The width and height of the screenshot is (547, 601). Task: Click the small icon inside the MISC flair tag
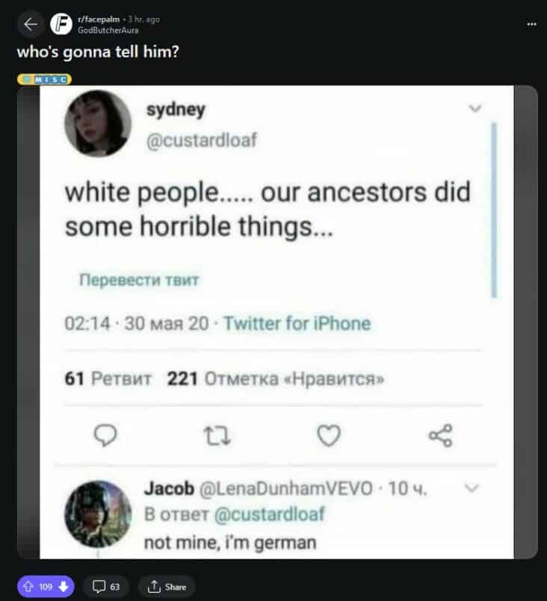click(25, 79)
